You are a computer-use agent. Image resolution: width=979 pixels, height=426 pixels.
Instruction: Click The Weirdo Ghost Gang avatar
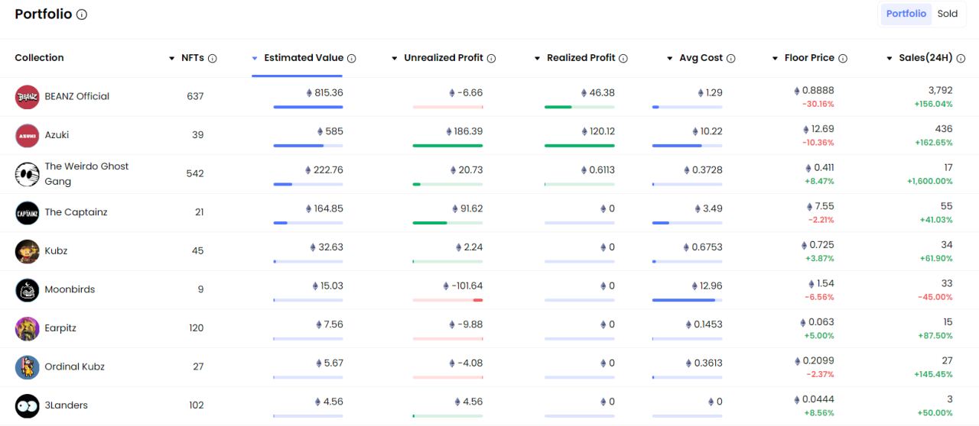click(27, 174)
